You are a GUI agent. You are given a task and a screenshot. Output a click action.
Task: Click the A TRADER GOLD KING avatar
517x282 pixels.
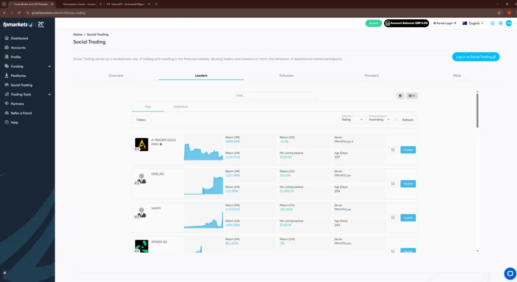click(x=141, y=144)
